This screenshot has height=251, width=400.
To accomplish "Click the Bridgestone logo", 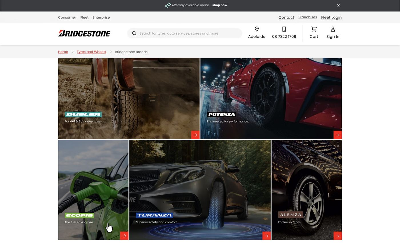I will point(84,33).
